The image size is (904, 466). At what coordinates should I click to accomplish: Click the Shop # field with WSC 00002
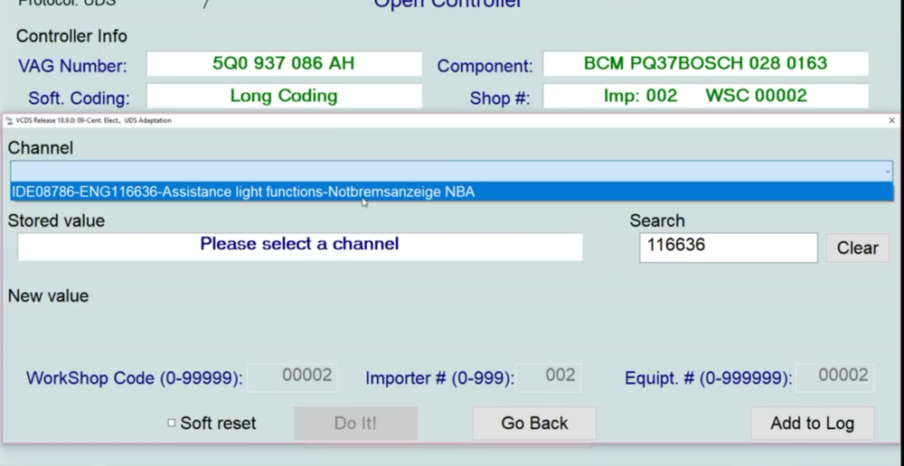coord(705,96)
